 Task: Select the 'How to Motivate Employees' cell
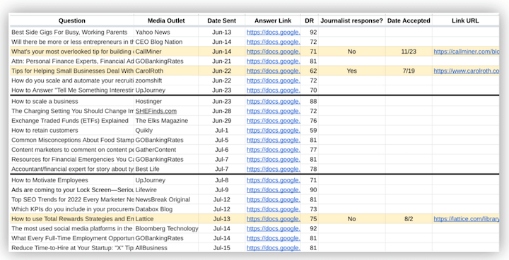click(x=71, y=180)
